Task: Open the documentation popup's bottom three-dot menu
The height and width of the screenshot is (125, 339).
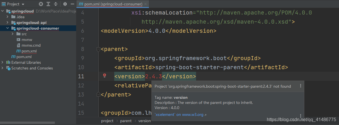Action: coord(300,116)
